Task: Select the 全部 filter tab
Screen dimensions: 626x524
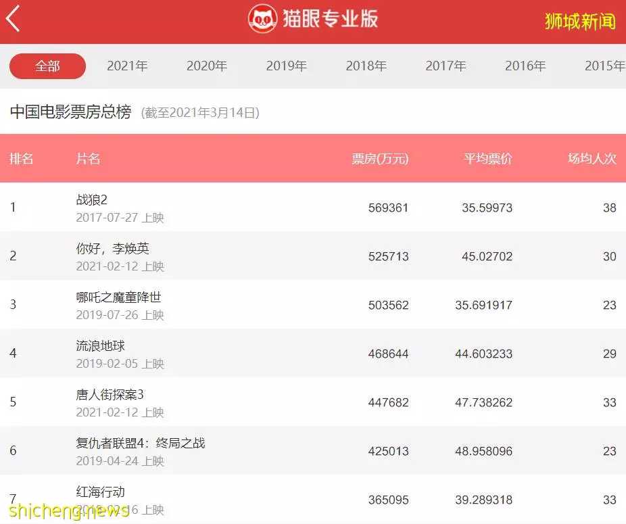Action: click(x=47, y=66)
